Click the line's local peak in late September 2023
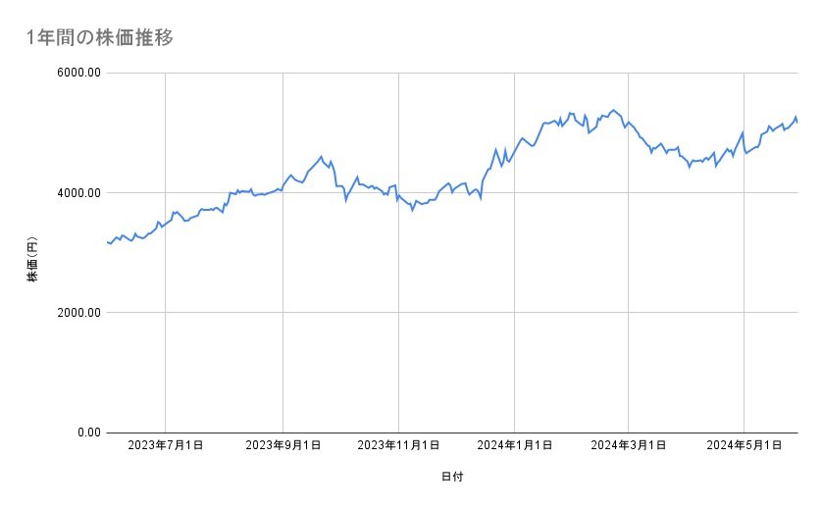 coord(321,157)
